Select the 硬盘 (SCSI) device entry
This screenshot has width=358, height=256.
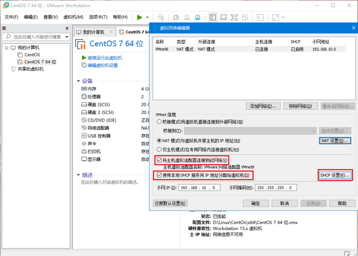[x=99, y=105]
